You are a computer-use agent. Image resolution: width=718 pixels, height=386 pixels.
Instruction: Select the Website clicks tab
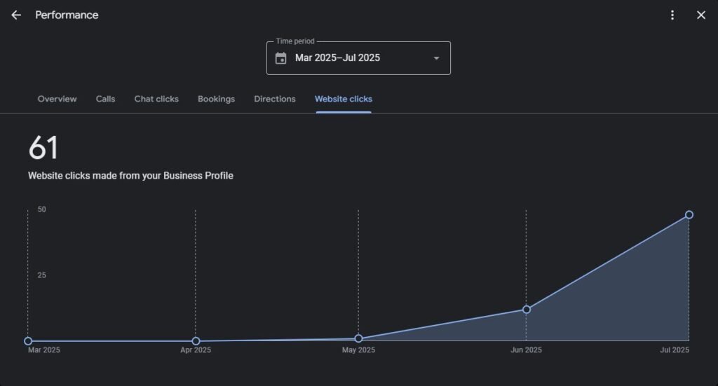click(344, 99)
